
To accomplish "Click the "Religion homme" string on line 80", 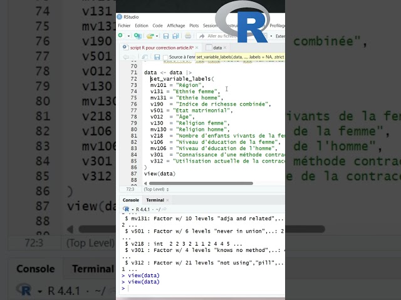I will click(x=201, y=129).
